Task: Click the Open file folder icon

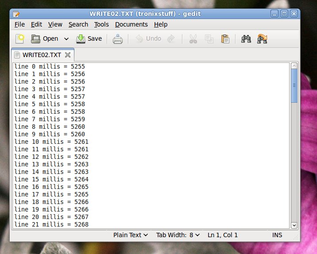Action: pos(36,39)
